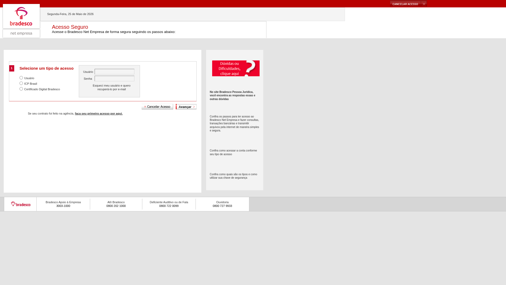
Task: Click the 'Acesso Seguro' heading
Action: (70, 27)
